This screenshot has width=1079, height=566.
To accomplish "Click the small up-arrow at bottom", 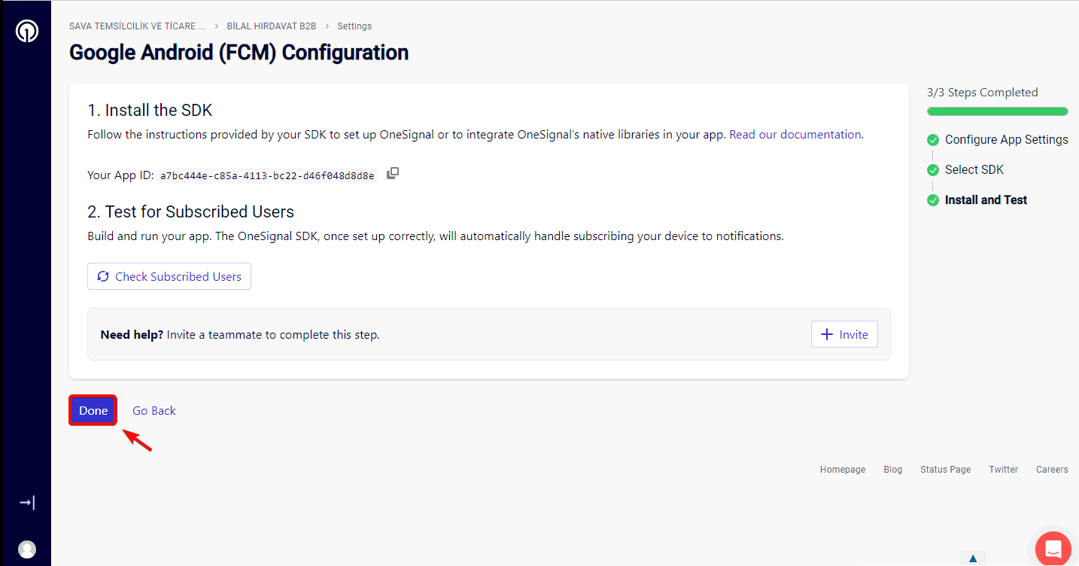I will point(973,558).
